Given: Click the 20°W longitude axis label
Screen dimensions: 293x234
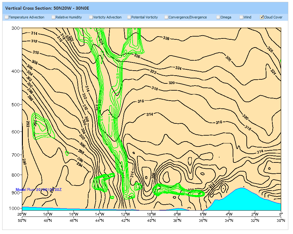Looking at the screenshot, I should 22,214.
